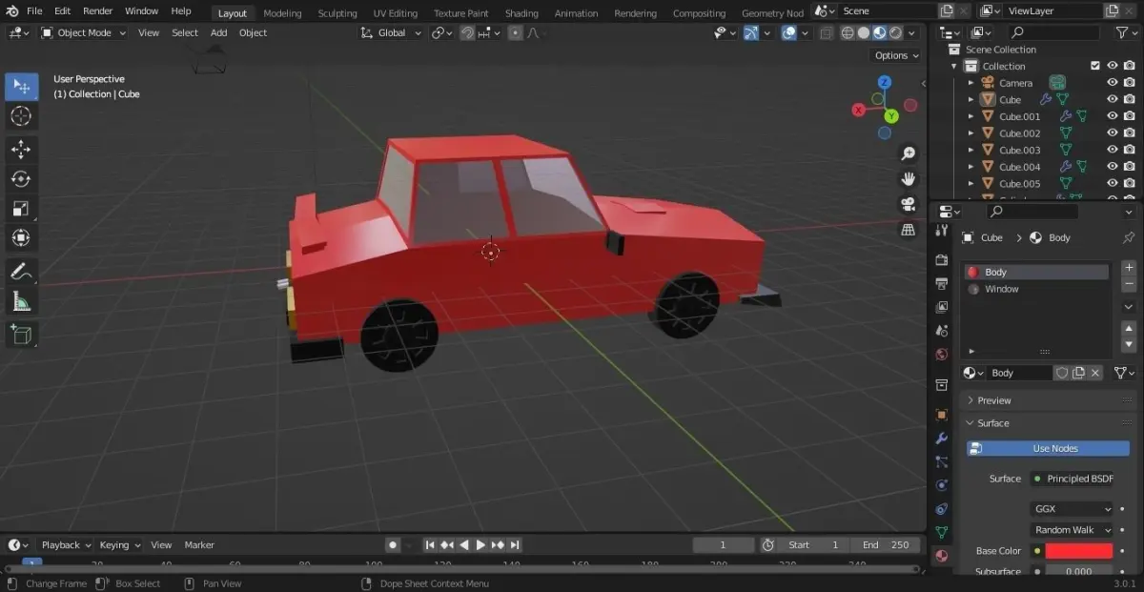Select the Measure tool
The image size is (1144, 592).
pos(21,302)
